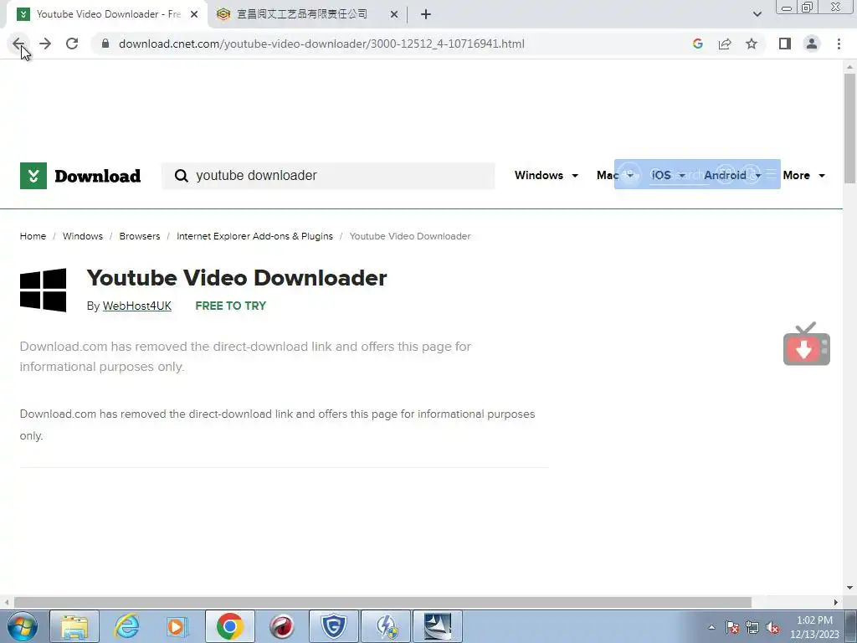
Task: Click the horizontal scrollbar thumb
Action: pyautogui.click(x=382, y=602)
